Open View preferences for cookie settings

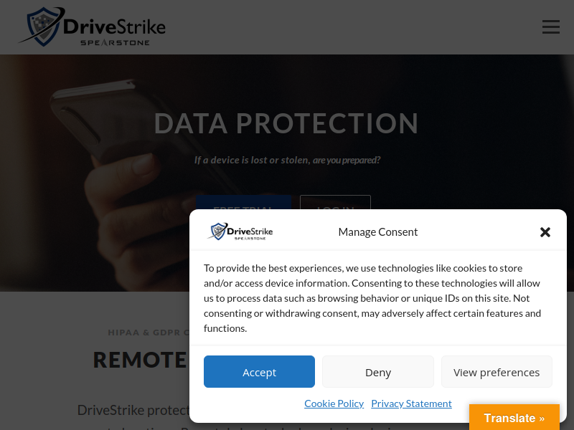coord(496,372)
